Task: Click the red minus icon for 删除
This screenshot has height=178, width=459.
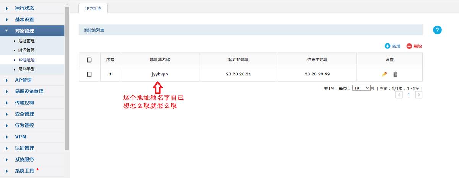Action: point(409,46)
